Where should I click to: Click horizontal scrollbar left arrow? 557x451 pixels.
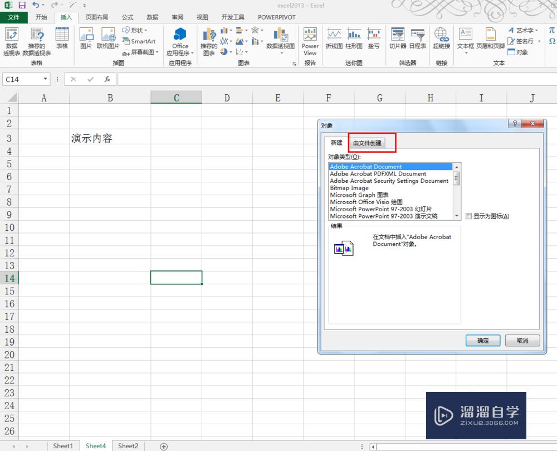pos(373,447)
